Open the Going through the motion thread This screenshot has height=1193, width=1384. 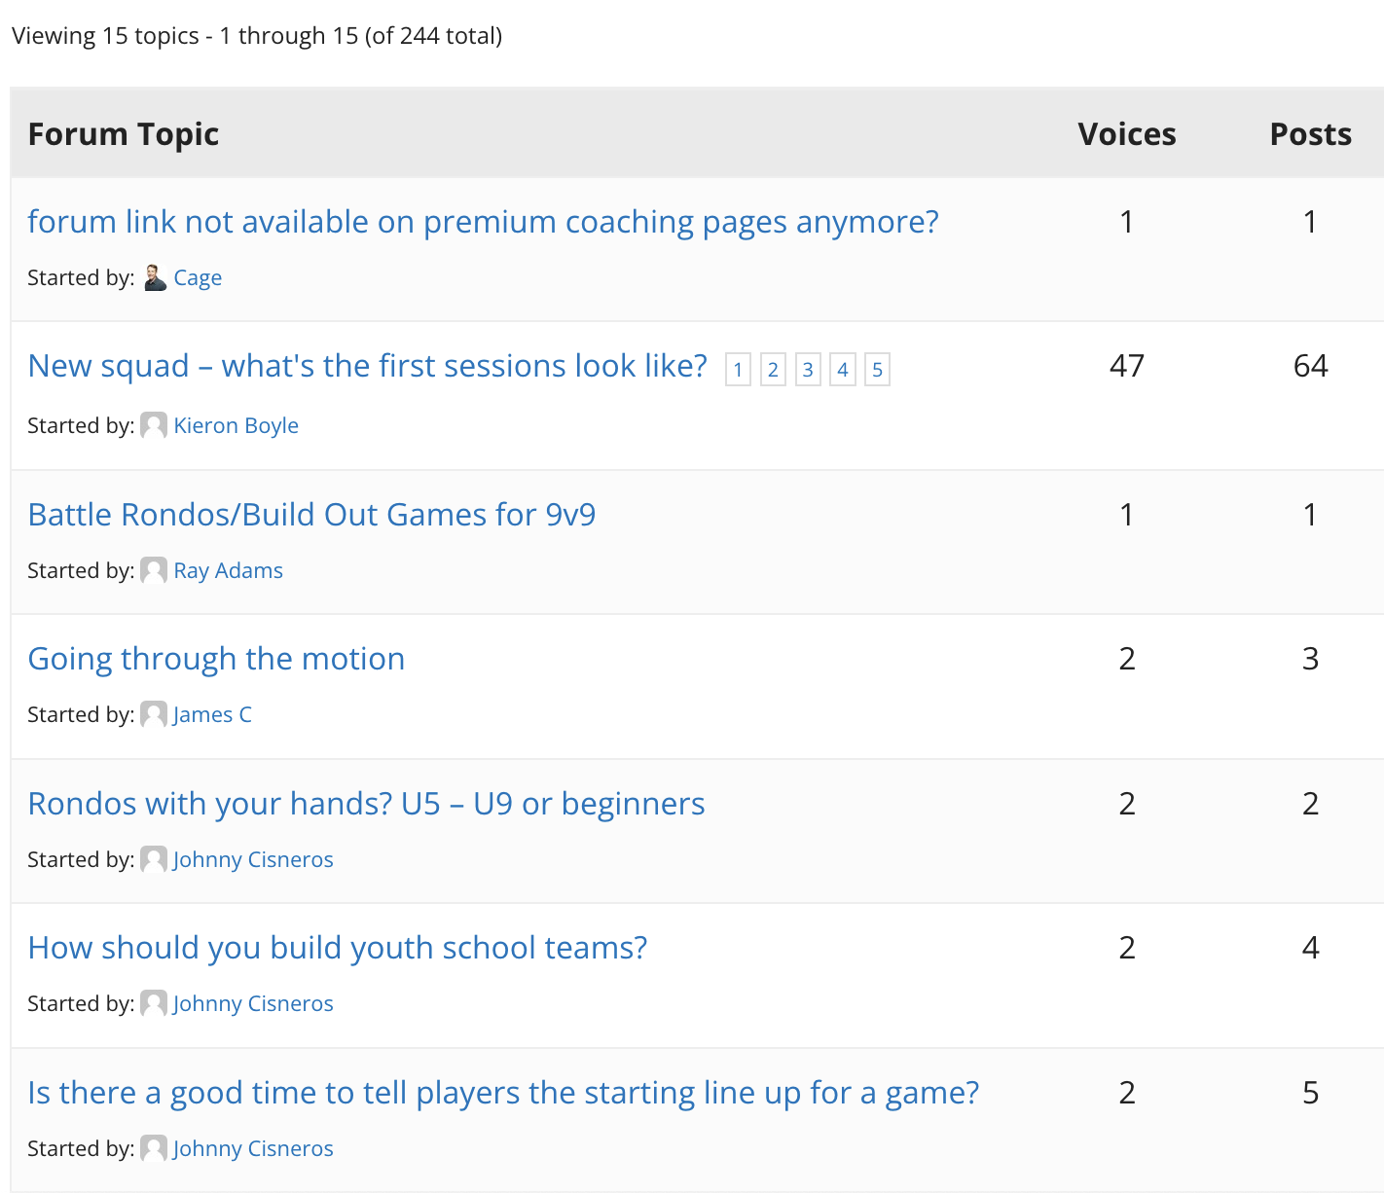216,659
